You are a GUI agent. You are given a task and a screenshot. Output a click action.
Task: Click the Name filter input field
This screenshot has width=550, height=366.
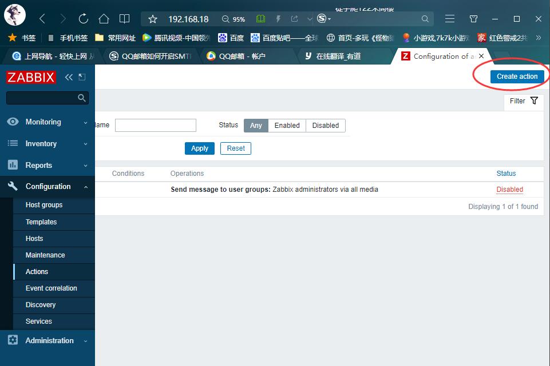156,125
